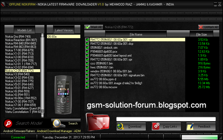
Task: Toggle checkbox for signature.bin file
Action: pyautogui.click(x=87, y=75)
